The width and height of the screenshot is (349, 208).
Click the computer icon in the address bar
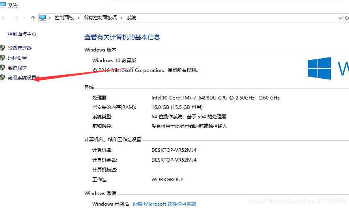(x=43, y=18)
